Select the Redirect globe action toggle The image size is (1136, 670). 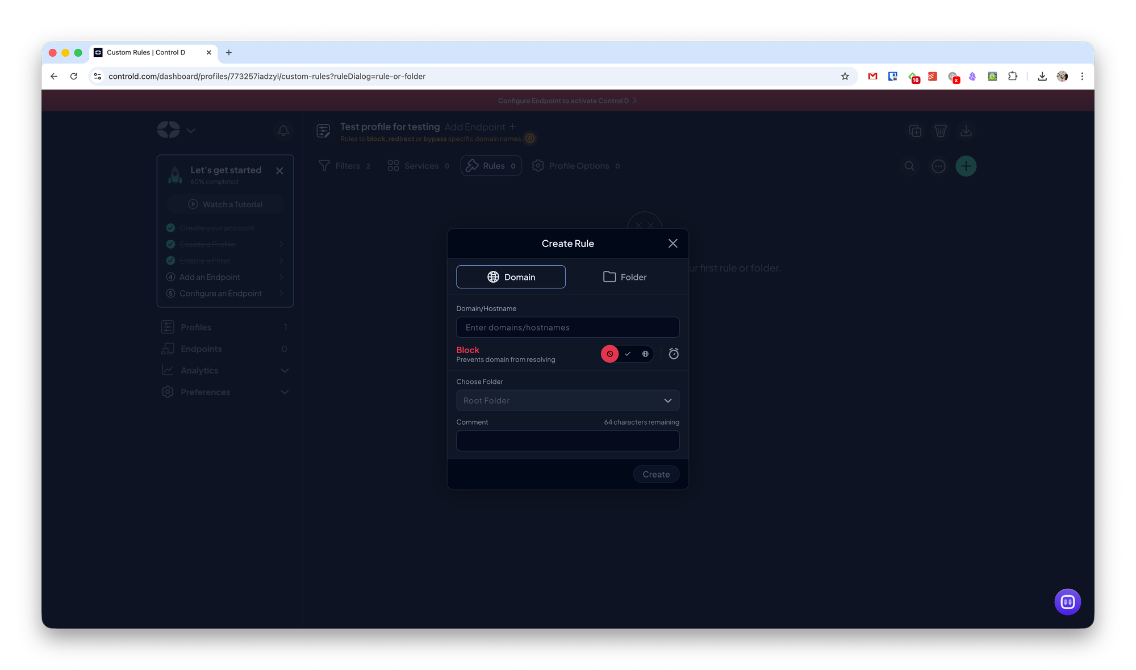pyautogui.click(x=645, y=354)
